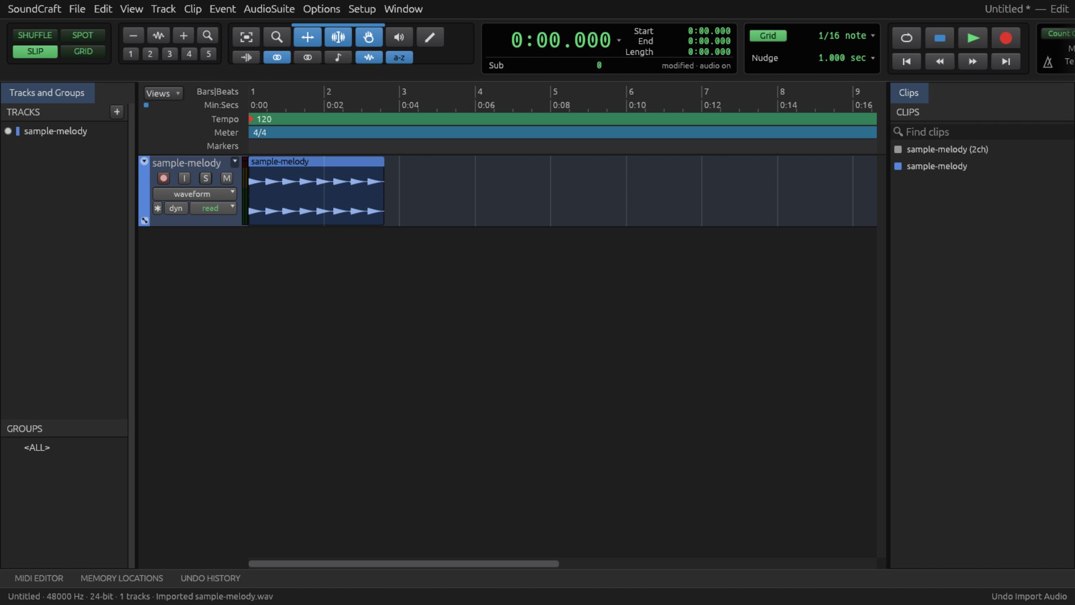Open the File menu

coord(77,9)
